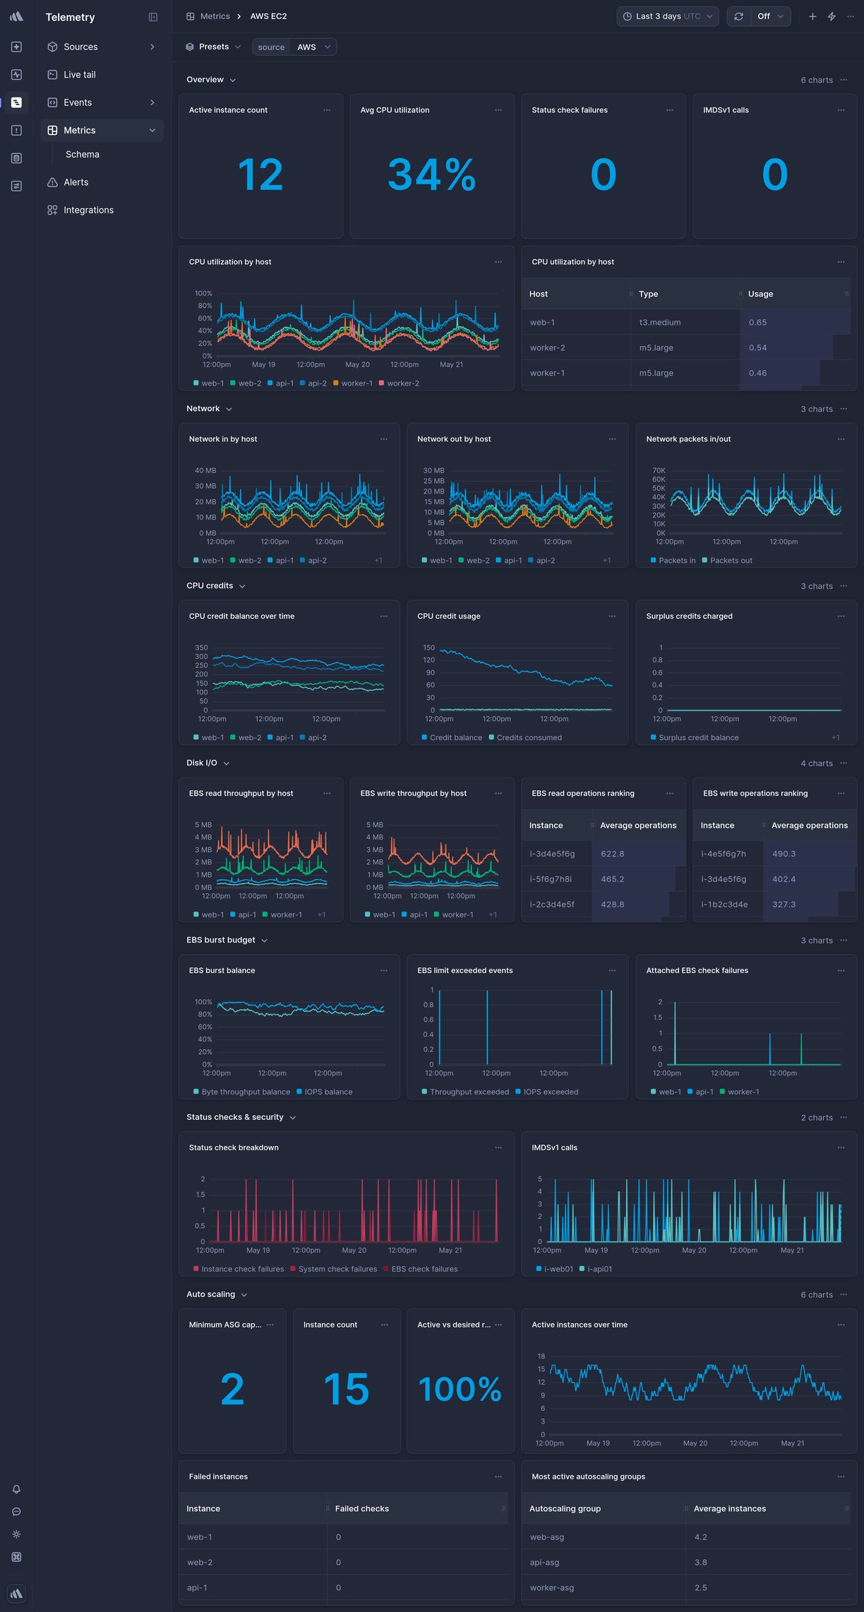The image size is (864, 1612).
Task: Toggle worker-2 series in CPU utilization legend
Action: 399,383
